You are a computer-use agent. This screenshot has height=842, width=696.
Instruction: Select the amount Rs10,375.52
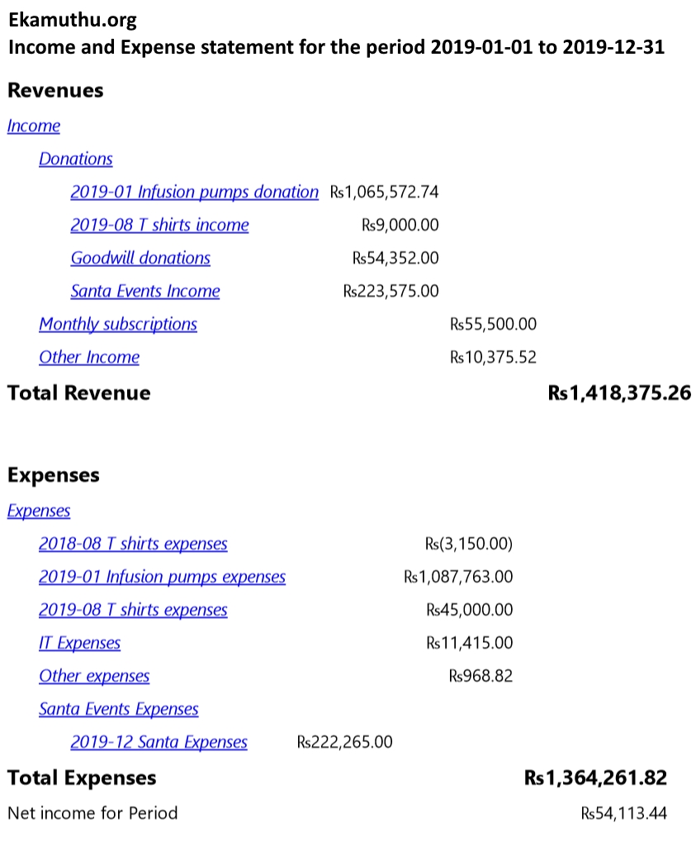[493, 357]
